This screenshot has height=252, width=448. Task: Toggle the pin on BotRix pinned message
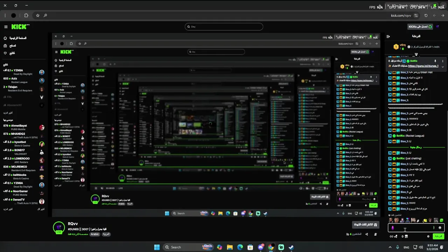[435, 61]
